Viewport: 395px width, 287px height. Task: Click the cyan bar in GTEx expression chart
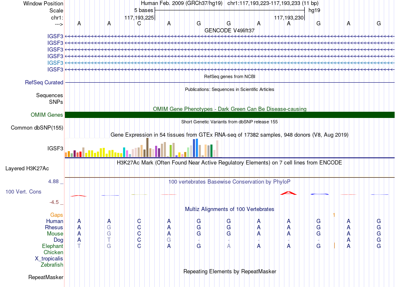[124, 152]
